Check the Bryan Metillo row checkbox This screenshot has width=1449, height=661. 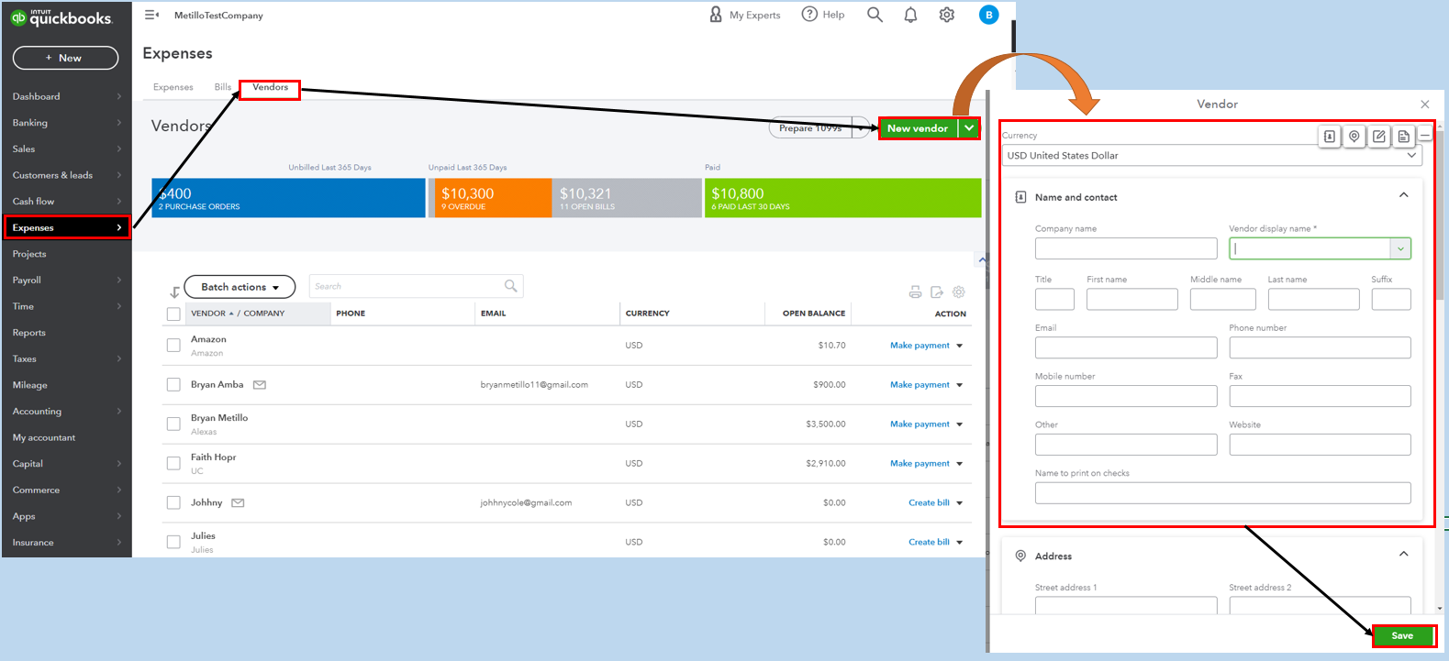point(173,424)
